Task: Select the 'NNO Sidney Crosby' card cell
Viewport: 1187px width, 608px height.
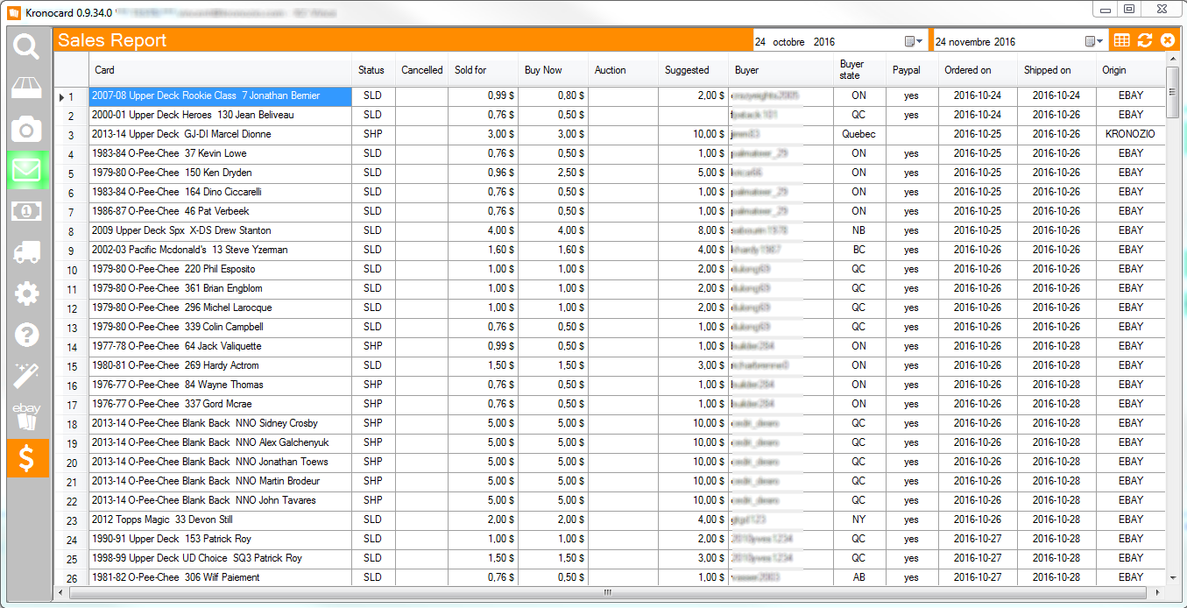Action: coord(221,424)
